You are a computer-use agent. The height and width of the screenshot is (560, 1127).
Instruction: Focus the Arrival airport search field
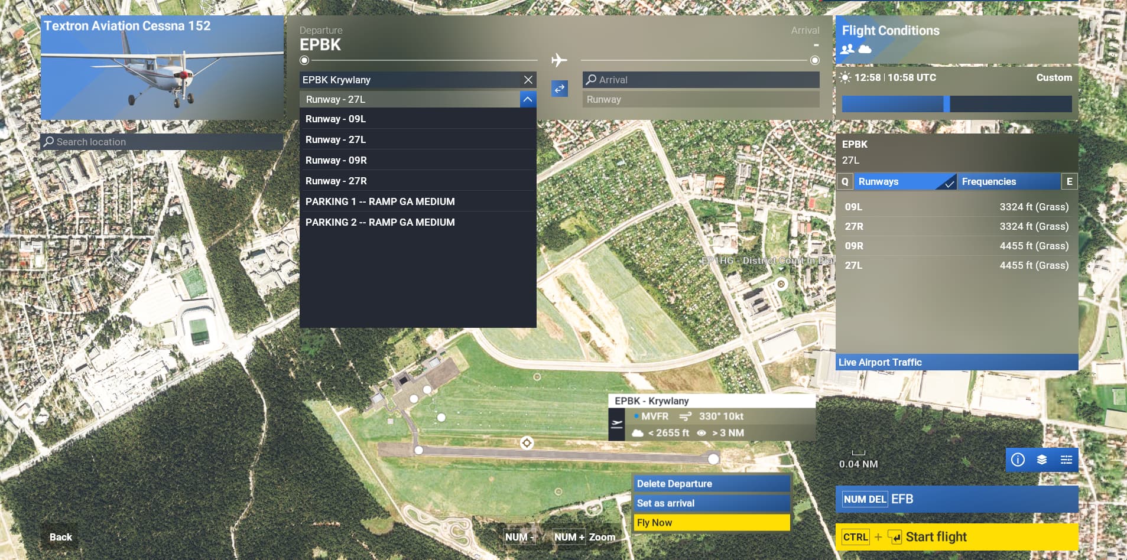coord(701,80)
